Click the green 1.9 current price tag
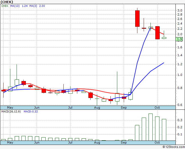 pyautogui.click(x=179, y=39)
